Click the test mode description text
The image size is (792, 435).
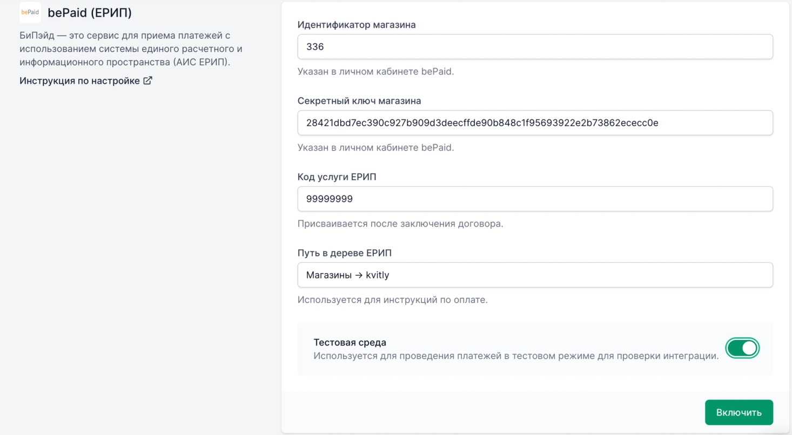(x=516, y=356)
